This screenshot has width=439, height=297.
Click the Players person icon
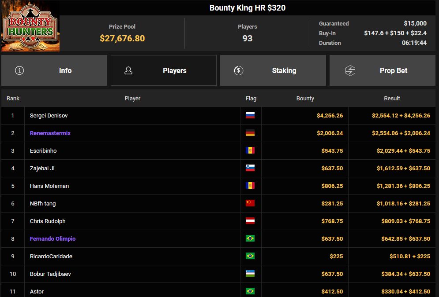(128, 70)
